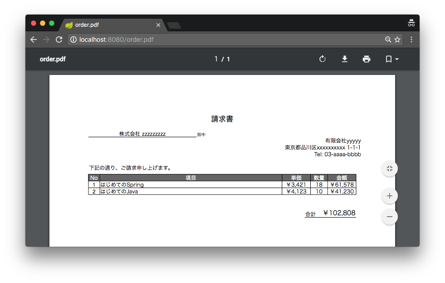Navigate back with the back arrow

point(33,40)
